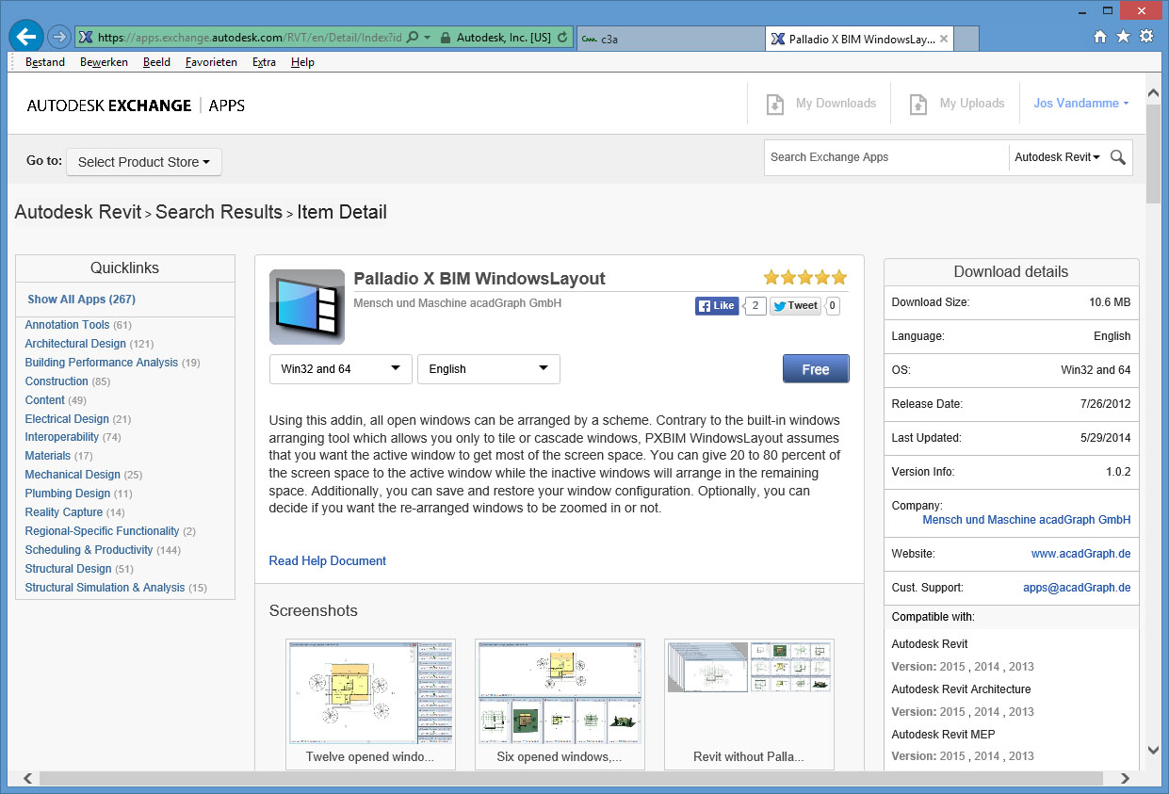Open the browser Home icon
The image size is (1169, 794).
[1099, 37]
